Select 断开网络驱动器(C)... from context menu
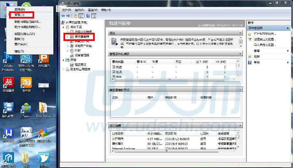The width and height of the screenshot is (293, 168). point(27,27)
